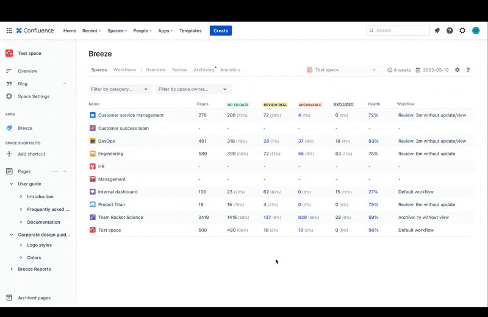Switch to the Review tab
This screenshot has height=317, width=488.
pos(179,70)
